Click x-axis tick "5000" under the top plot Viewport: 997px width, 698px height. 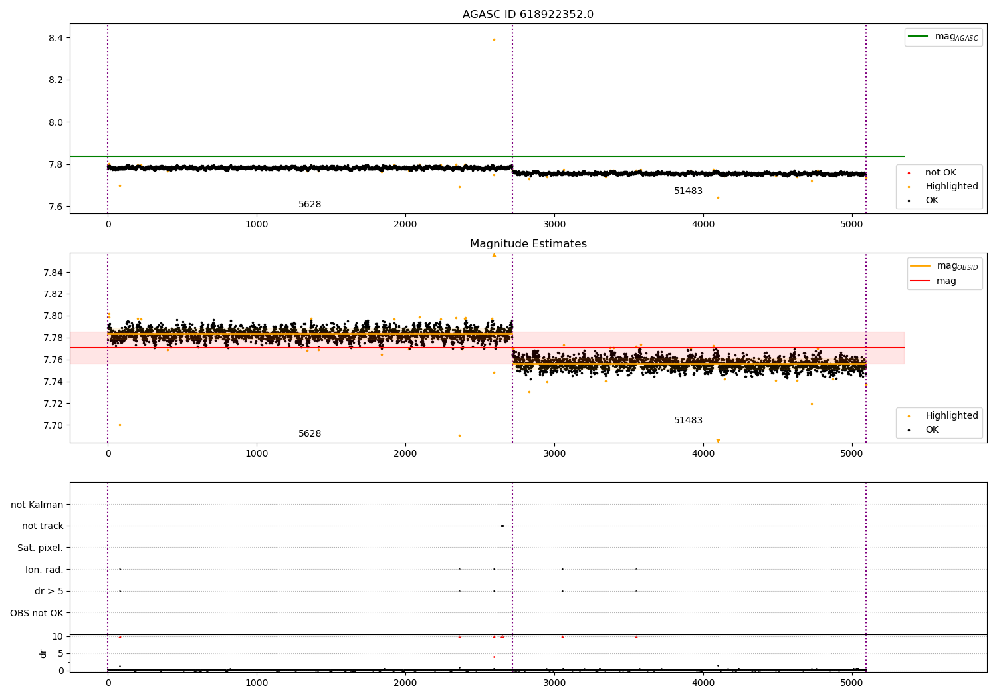pos(852,224)
